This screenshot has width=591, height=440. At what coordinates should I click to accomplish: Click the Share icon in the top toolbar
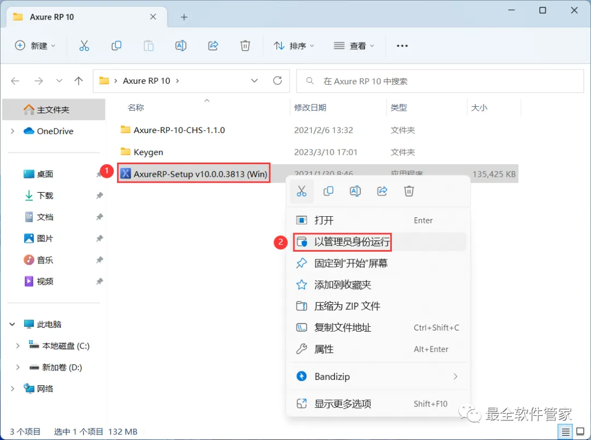213,45
